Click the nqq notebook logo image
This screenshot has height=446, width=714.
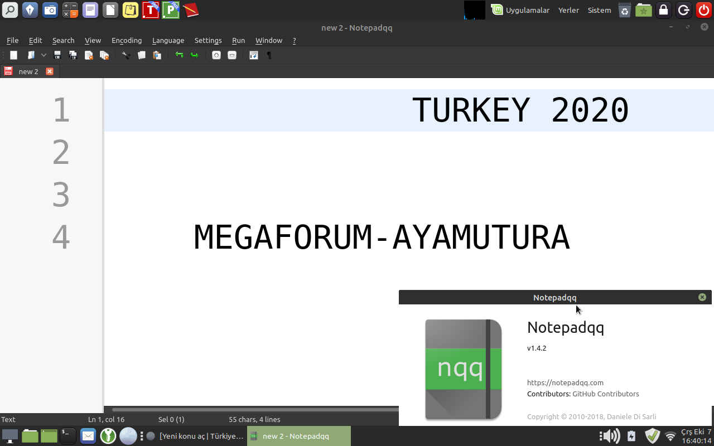[464, 369]
